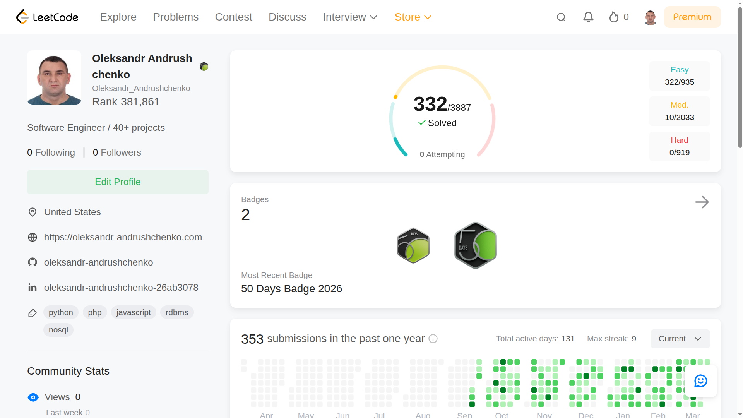Click the streak flame icon

tap(614, 17)
